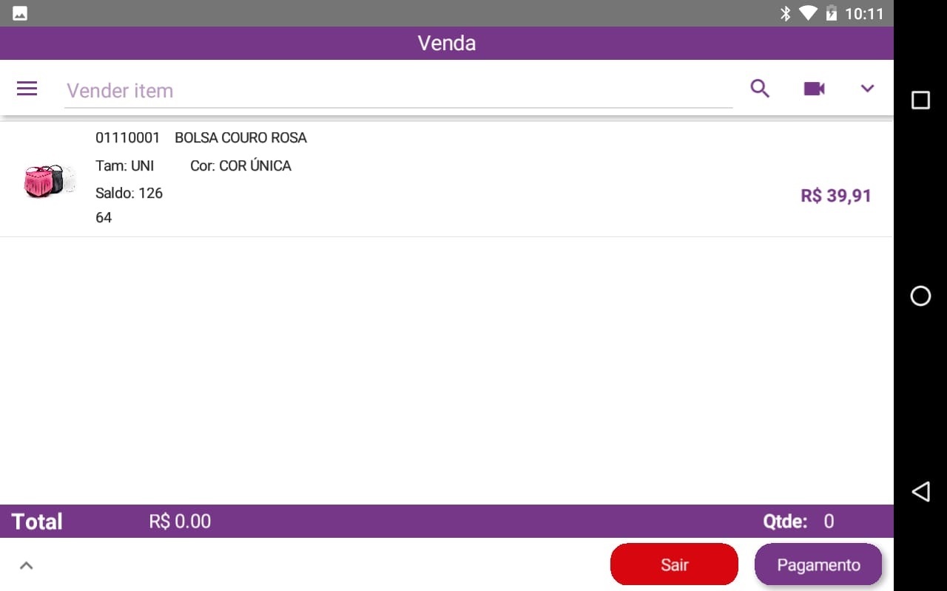Viewport: 947px width, 591px height.
Task: Tap the Android back navigation icon
Action: point(920,491)
